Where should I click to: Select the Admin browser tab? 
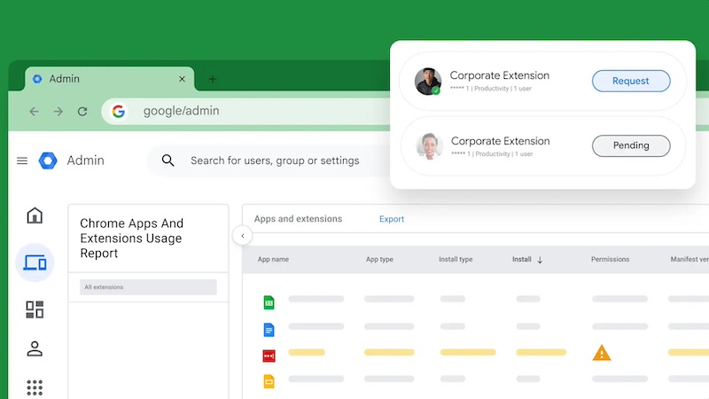109,79
